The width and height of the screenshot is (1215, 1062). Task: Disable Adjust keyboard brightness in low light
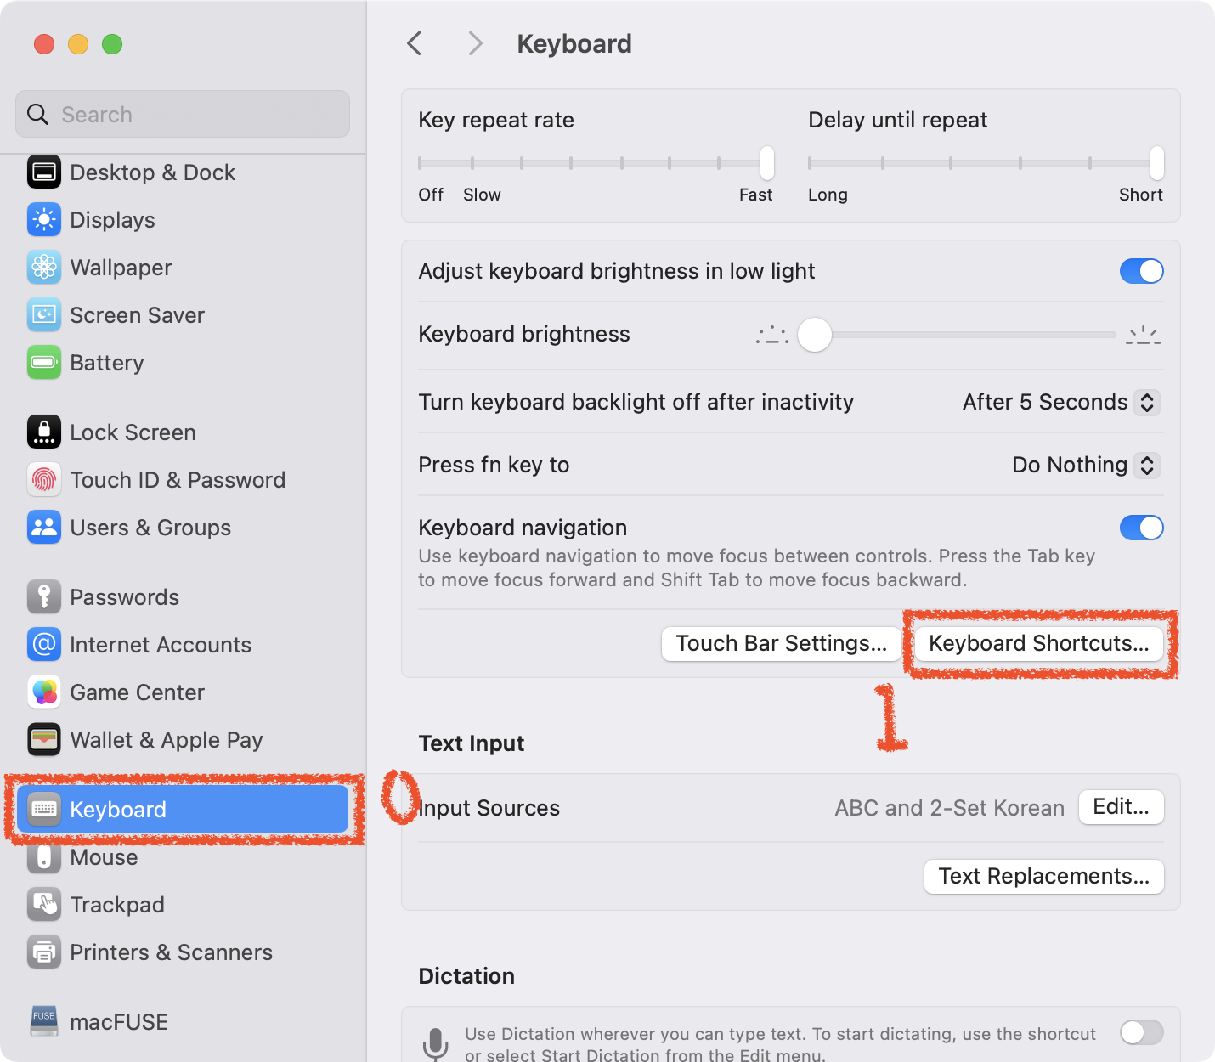point(1141,271)
